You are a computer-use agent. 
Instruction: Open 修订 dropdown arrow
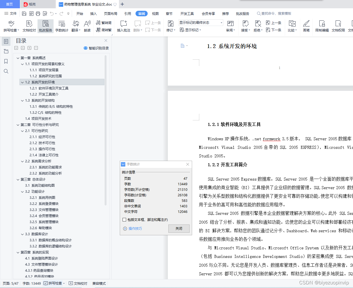(174, 30)
